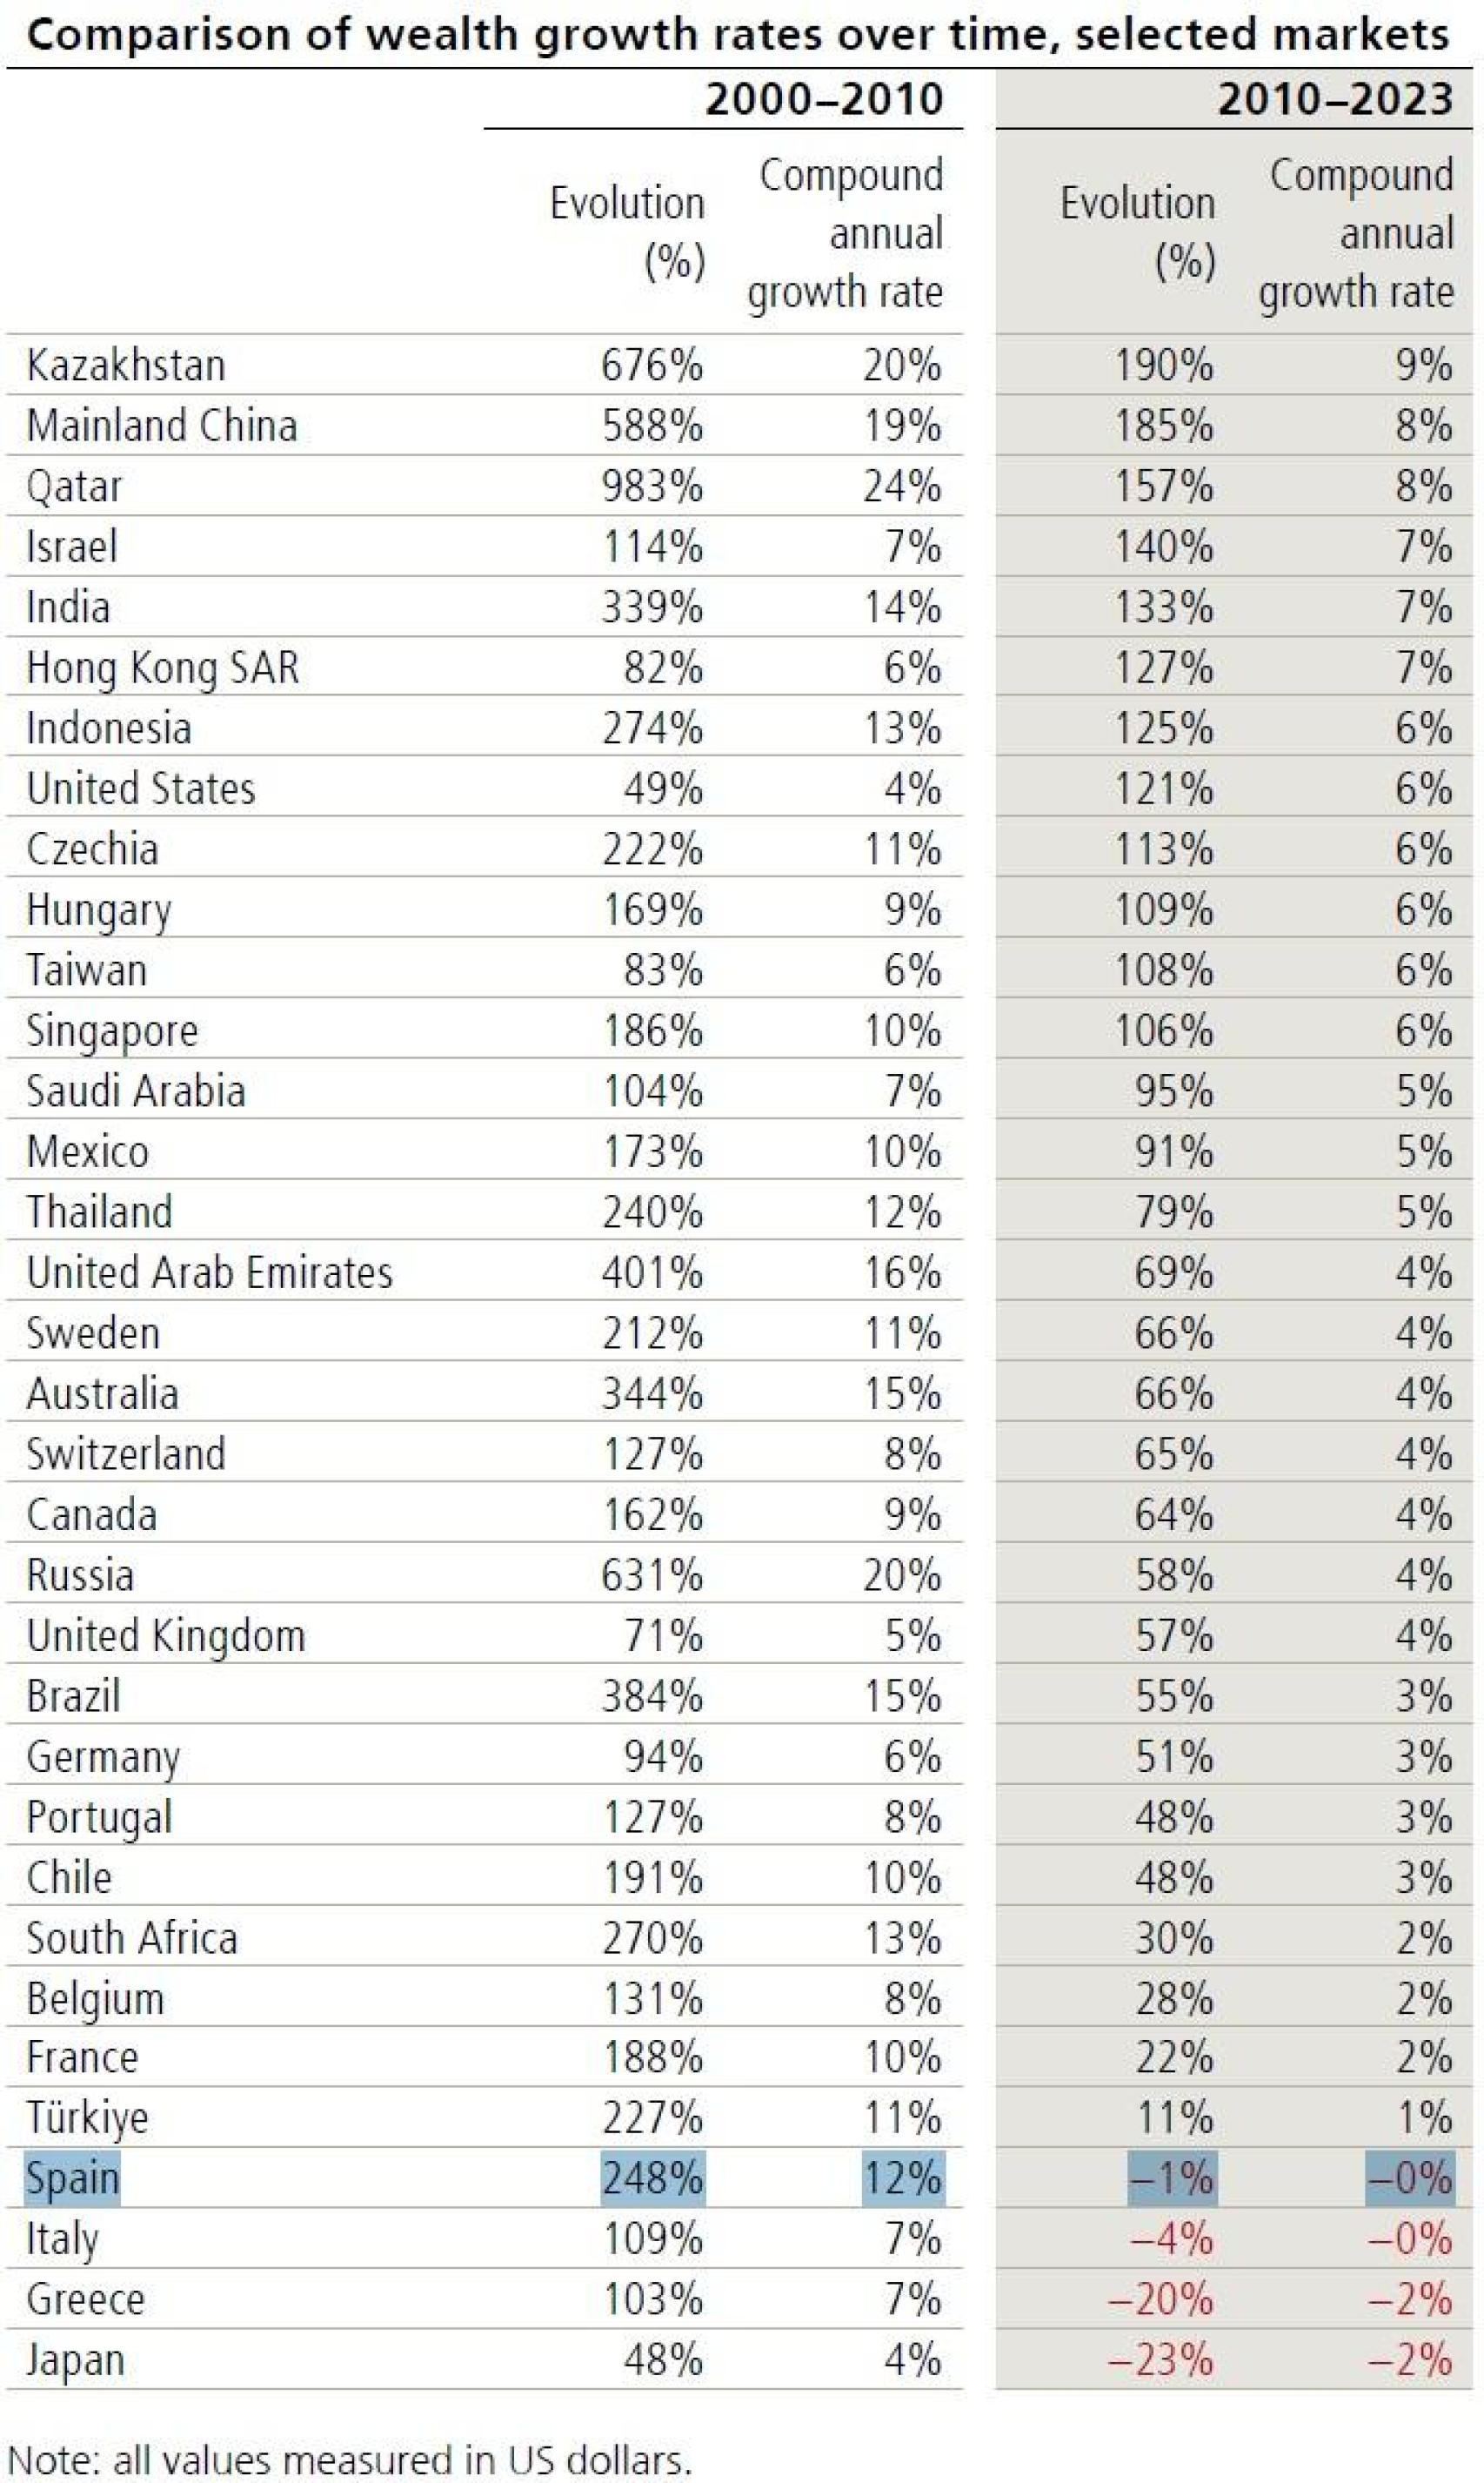Click Spain's highlighted −1% evolution value
This screenshot has height=2483, width=1484.
pos(1172,2178)
